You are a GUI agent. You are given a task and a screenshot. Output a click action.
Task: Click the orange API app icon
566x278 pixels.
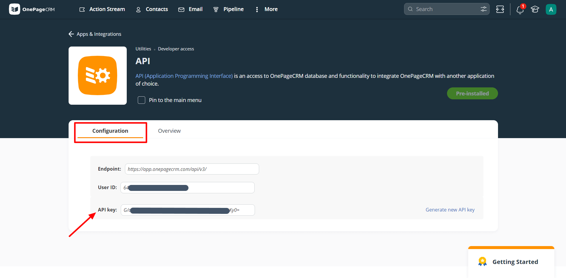coord(98,75)
